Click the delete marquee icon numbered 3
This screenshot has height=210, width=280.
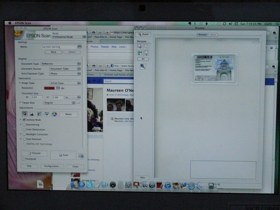click(146, 53)
